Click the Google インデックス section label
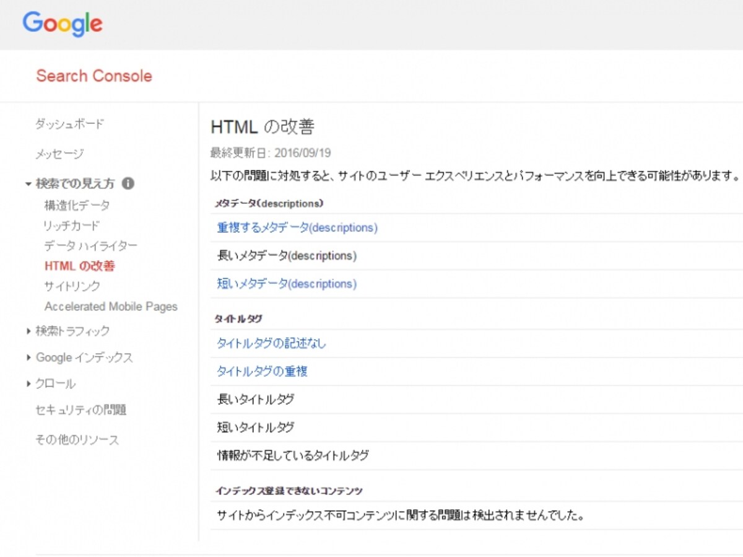The height and width of the screenshot is (557, 743). pyautogui.click(x=84, y=357)
